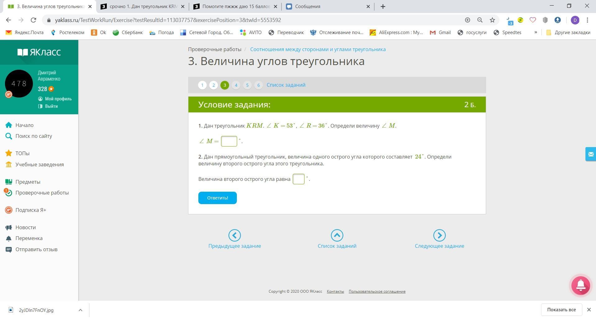Click the institution icon next to Учебные заведения
596x319 pixels.
[x=9, y=164]
